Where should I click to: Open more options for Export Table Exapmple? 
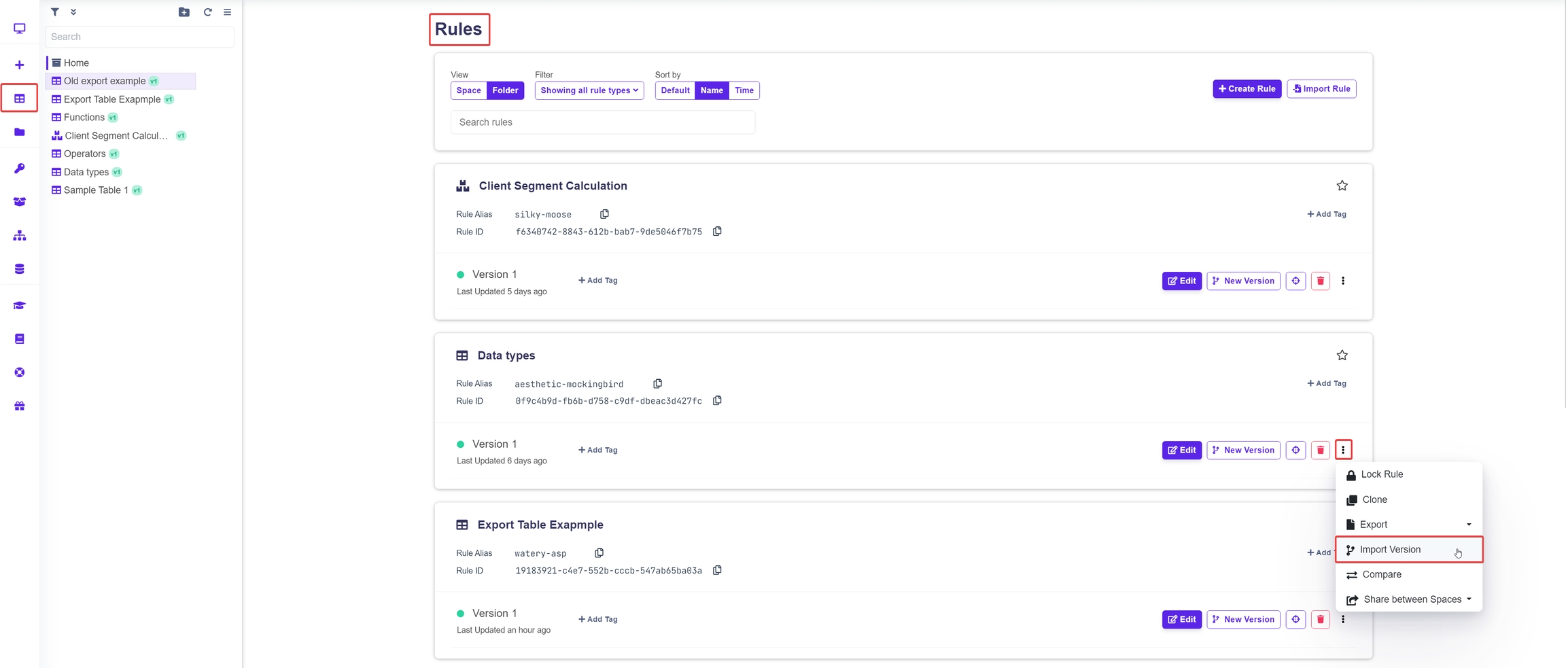1342,619
